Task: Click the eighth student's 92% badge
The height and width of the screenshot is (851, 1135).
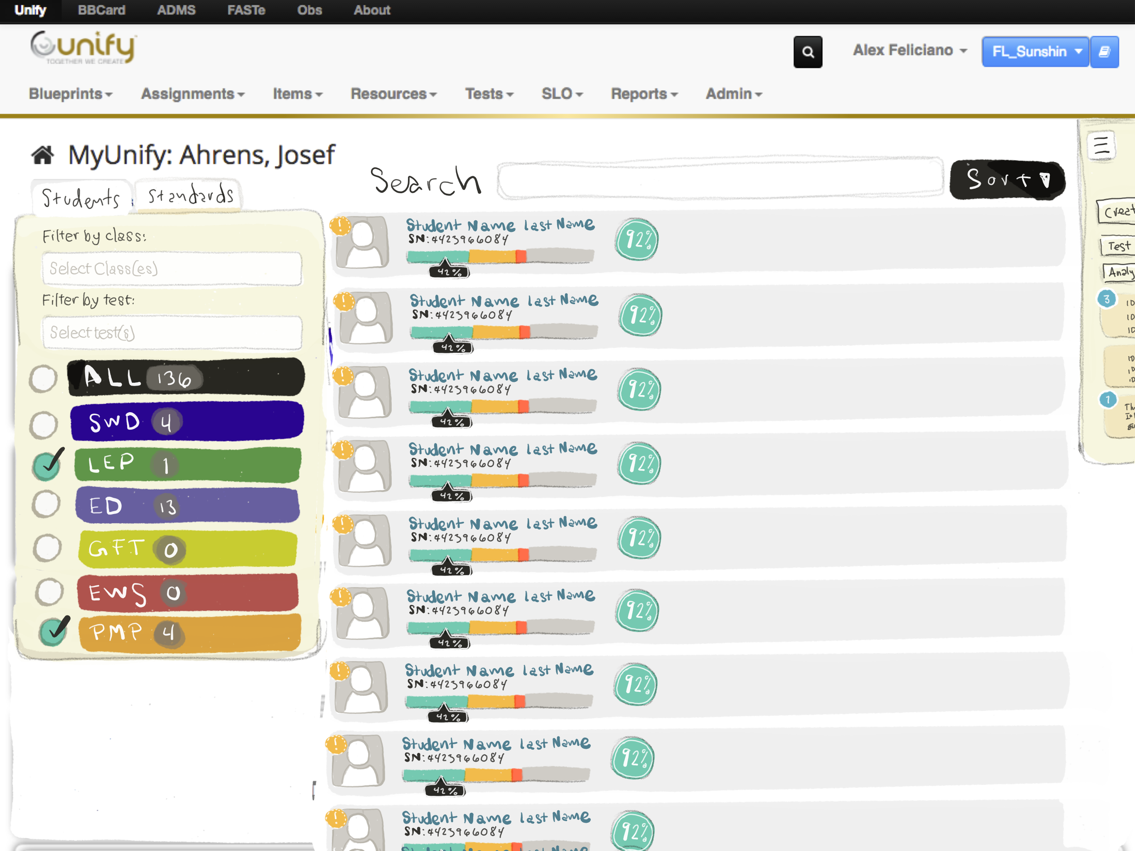Action: click(x=632, y=758)
